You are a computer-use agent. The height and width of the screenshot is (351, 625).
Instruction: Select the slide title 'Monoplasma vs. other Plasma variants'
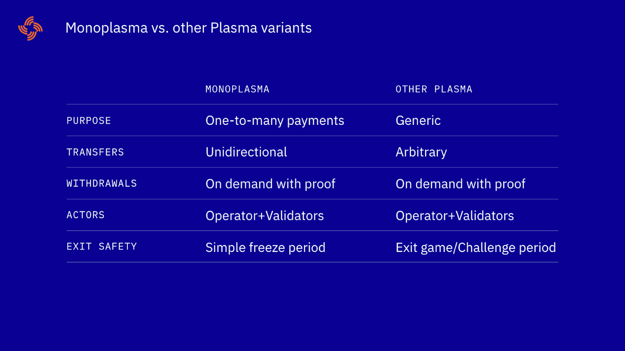(188, 28)
